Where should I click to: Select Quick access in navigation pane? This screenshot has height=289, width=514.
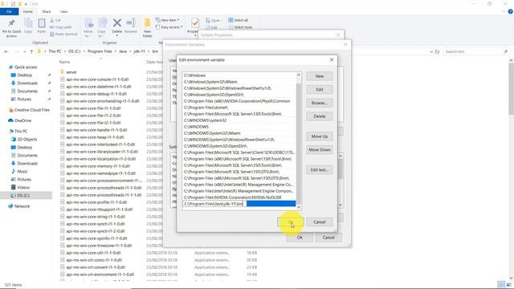click(x=26, y=67)
